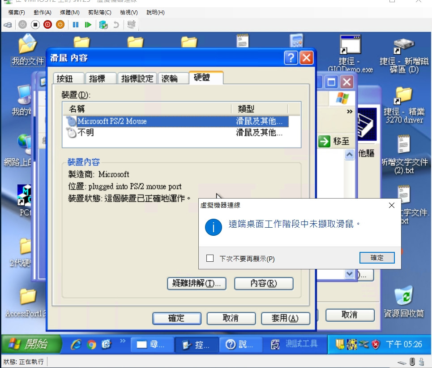
Task: Check 下次不要再顯示(P) checkbox
Action: (x=210, y=259)
